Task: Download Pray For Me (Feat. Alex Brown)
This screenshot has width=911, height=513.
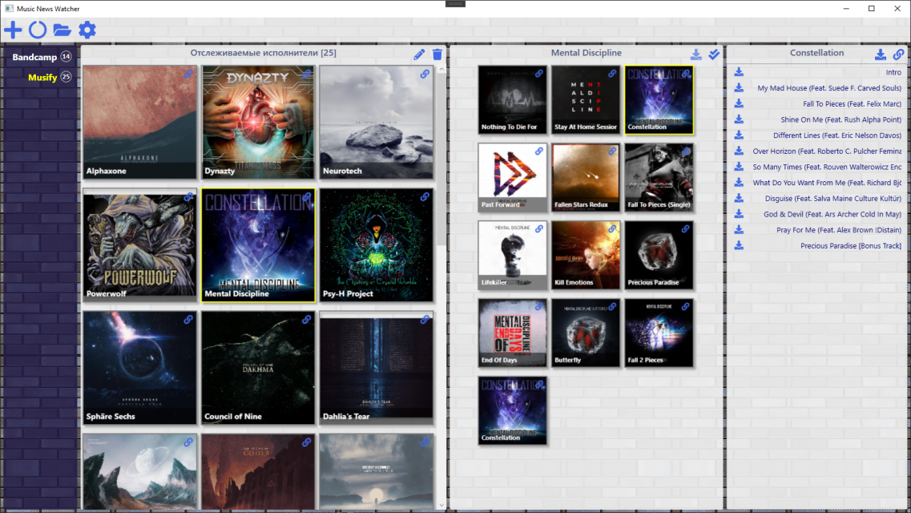Action: click(x=738, y=229)
